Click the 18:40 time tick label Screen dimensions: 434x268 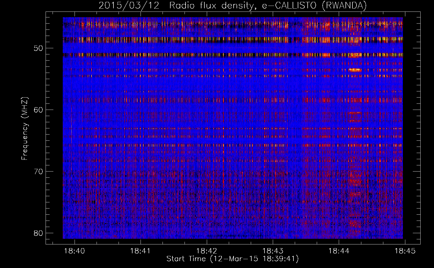coord(74,251)
